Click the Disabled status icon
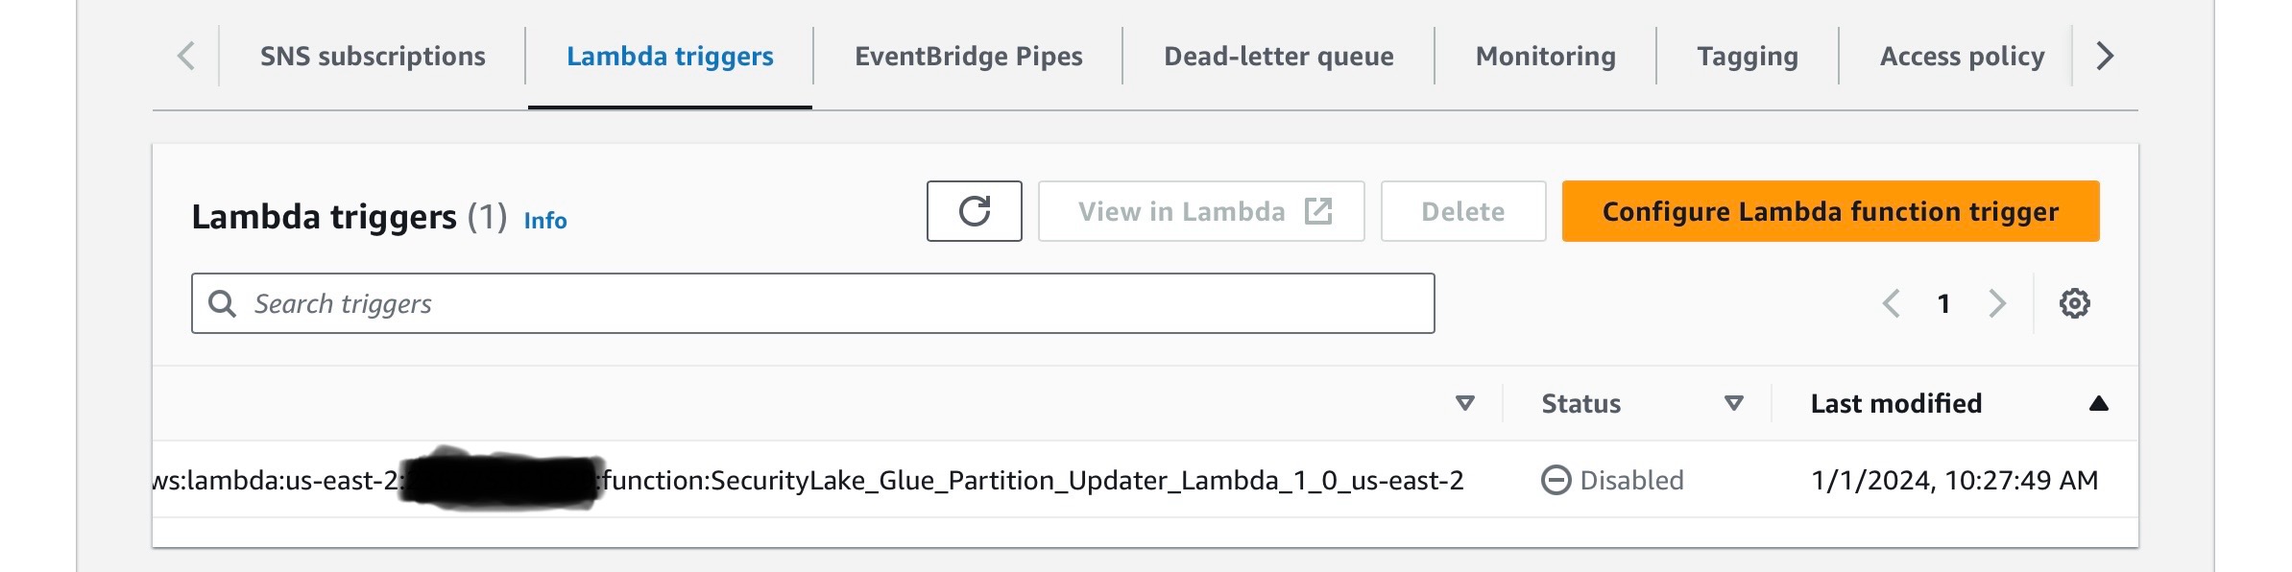 [x=1556, y=480]
